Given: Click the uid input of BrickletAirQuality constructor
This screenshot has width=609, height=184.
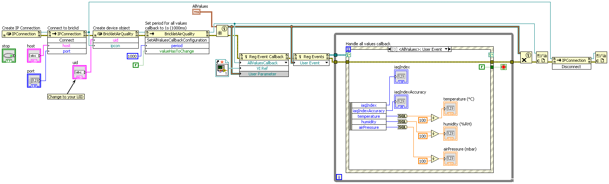Looking at the screenshot, I should coord(116,40).
